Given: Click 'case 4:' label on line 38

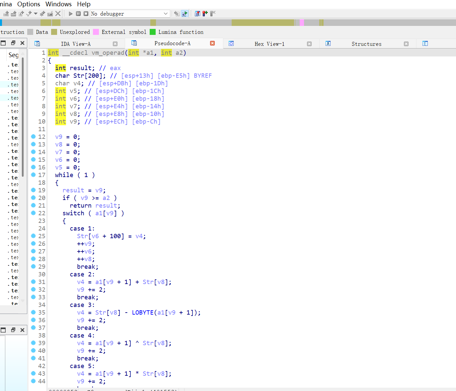Looking at the screenshot, I should (82, 336).
